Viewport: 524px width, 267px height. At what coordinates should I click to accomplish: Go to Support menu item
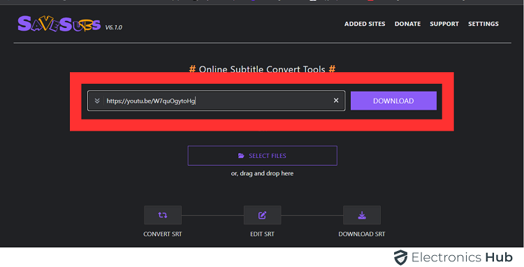pyautogui.click(x=444, y=24)
